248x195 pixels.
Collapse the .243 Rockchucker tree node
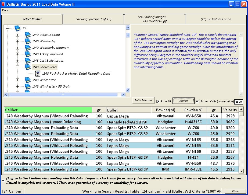(17, 67)
